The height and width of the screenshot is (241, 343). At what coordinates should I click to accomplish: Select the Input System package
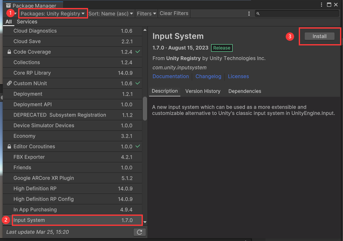click(x=72, y=220)
